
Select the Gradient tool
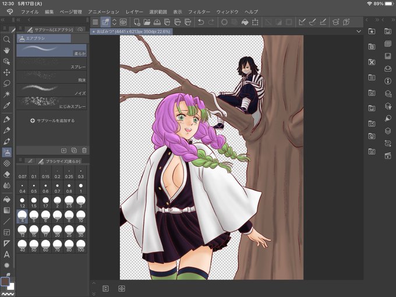coord(7,210)
